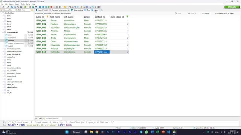Image resolution: width=241 pixels, height=135 pixels.
Task: Open the Tools menu
Action: click(x=23, y=4)
